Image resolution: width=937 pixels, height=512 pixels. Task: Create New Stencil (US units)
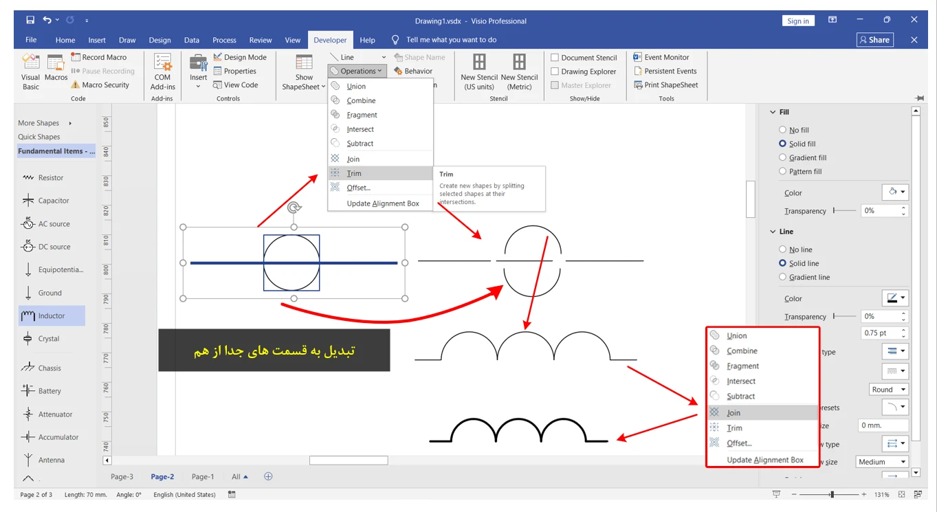click(x=479, y=71)
